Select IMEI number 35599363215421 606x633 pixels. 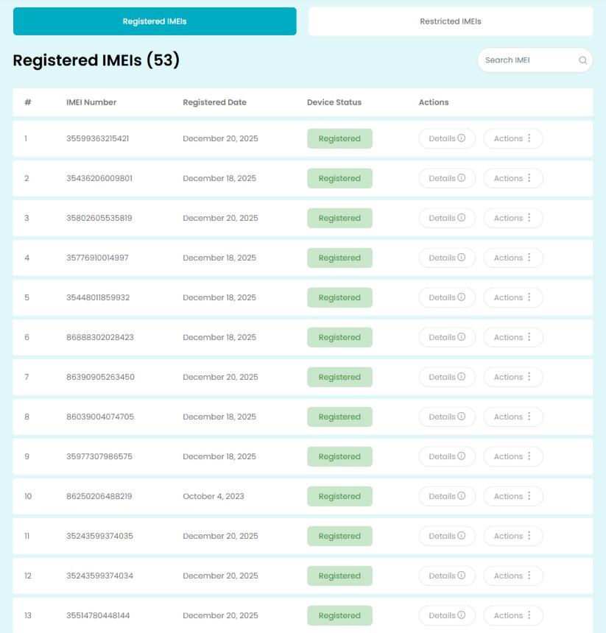98,138
